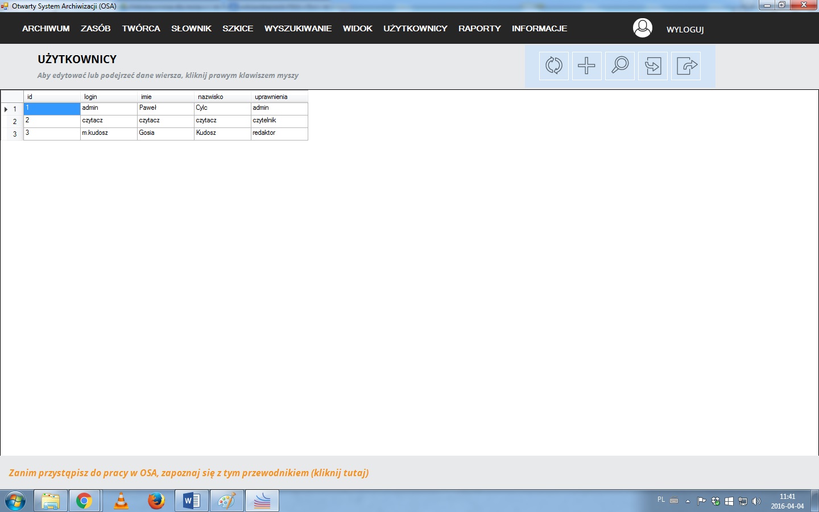Image resolution: width=819 pixels, height=512 pixels.
Task: Open the ARCHIWUM menu
Action: pos(46,28)
